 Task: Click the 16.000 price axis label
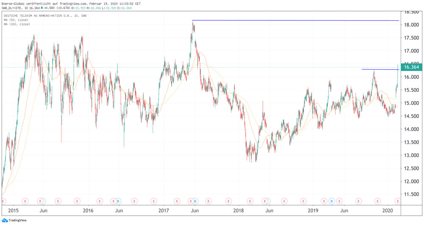tap(411, 77)
